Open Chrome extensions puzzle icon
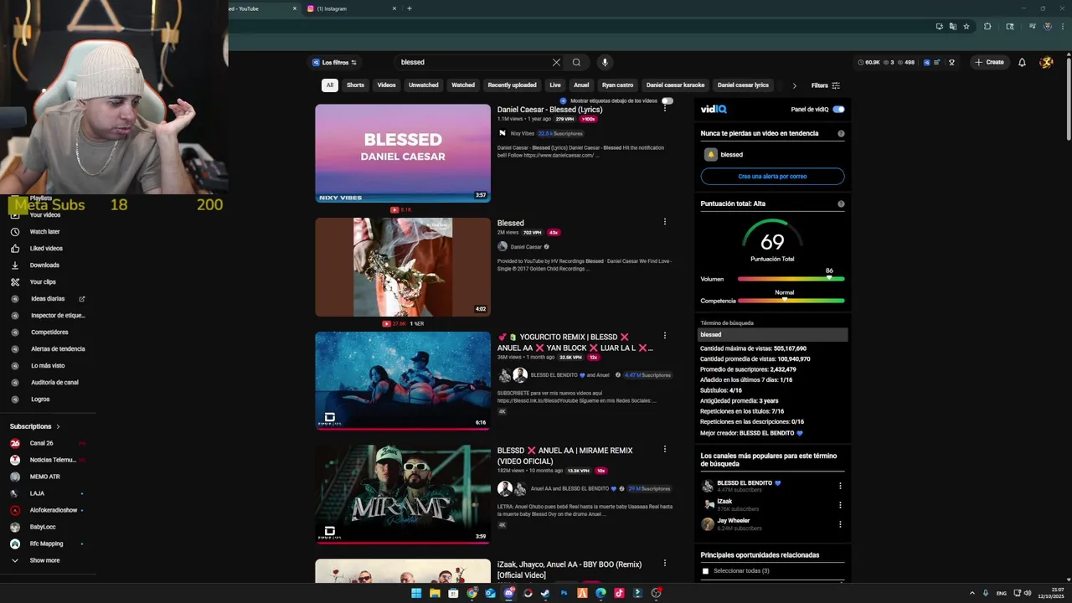 click(x=987, y=27)
